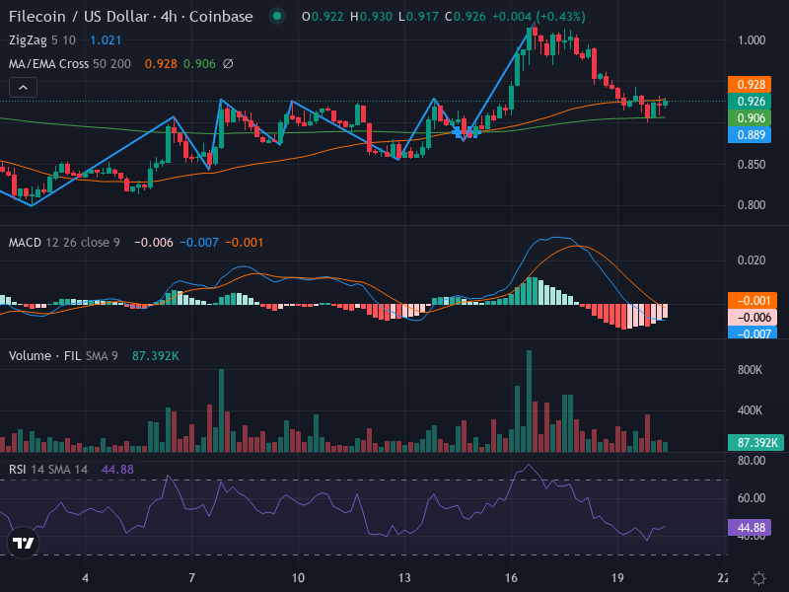
Task: Click the purple 44.88 RSI axis label
Action: 750,528
